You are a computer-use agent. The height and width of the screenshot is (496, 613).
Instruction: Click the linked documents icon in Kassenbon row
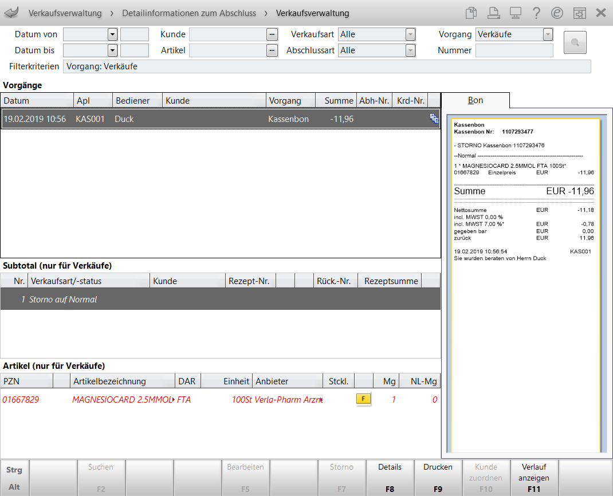click(x=434, y=119)
